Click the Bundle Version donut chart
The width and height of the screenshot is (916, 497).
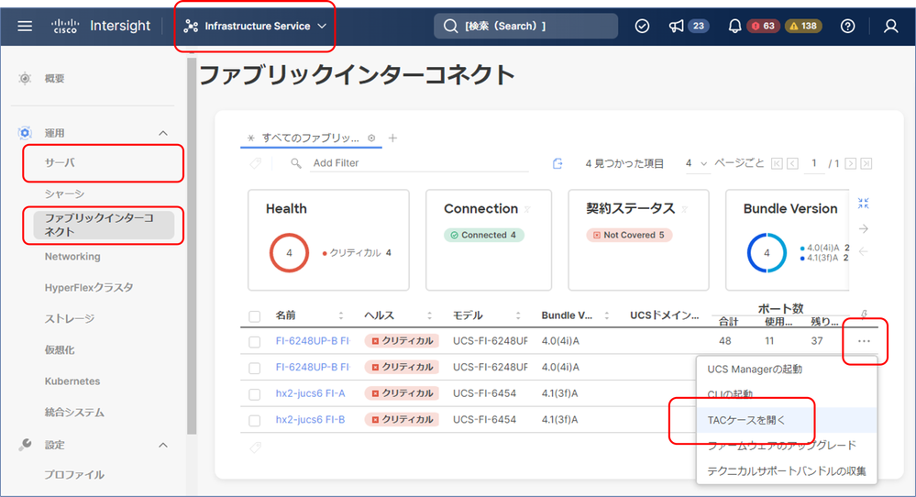tap(767, 253)
